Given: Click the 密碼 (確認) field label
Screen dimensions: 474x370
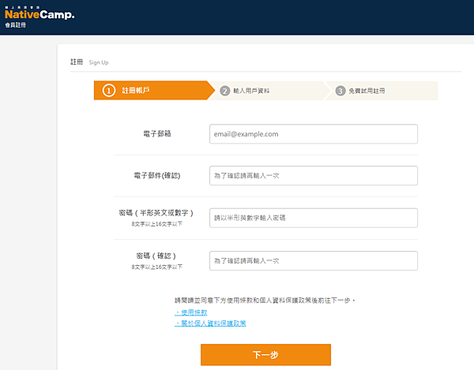Looking at the screenshot, I should coord(156,256).
